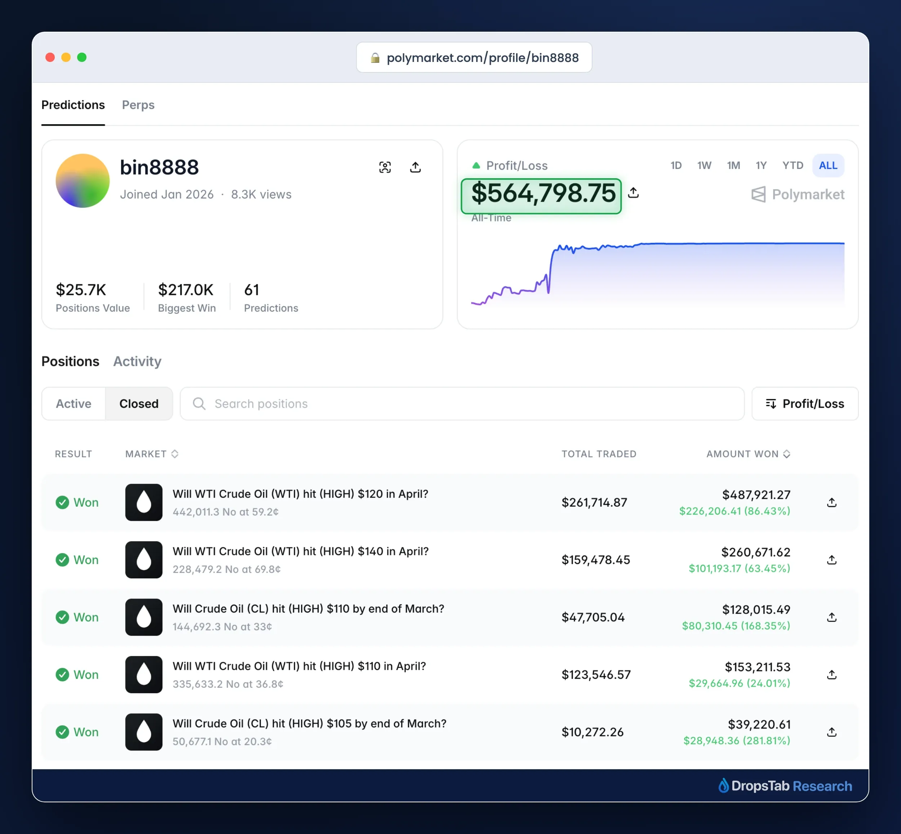
Task: Sort by the MARKET column
Action: pos(152,454)
